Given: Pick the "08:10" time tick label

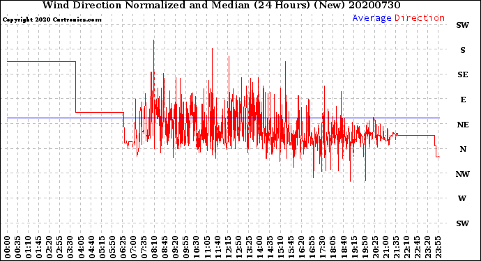Looking at the screenshot, I should click(x=154, y=247).
